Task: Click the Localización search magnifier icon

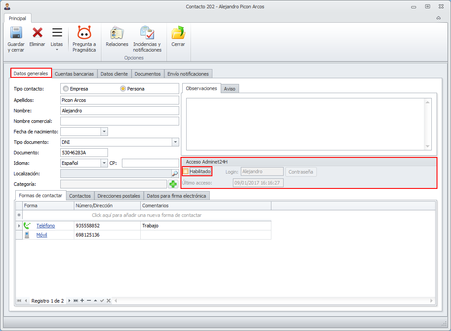Action: point(175,174)
